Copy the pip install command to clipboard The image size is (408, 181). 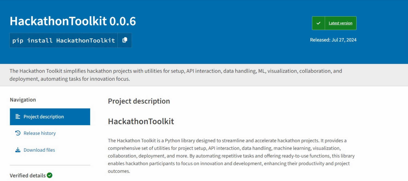tap(125, 40)
